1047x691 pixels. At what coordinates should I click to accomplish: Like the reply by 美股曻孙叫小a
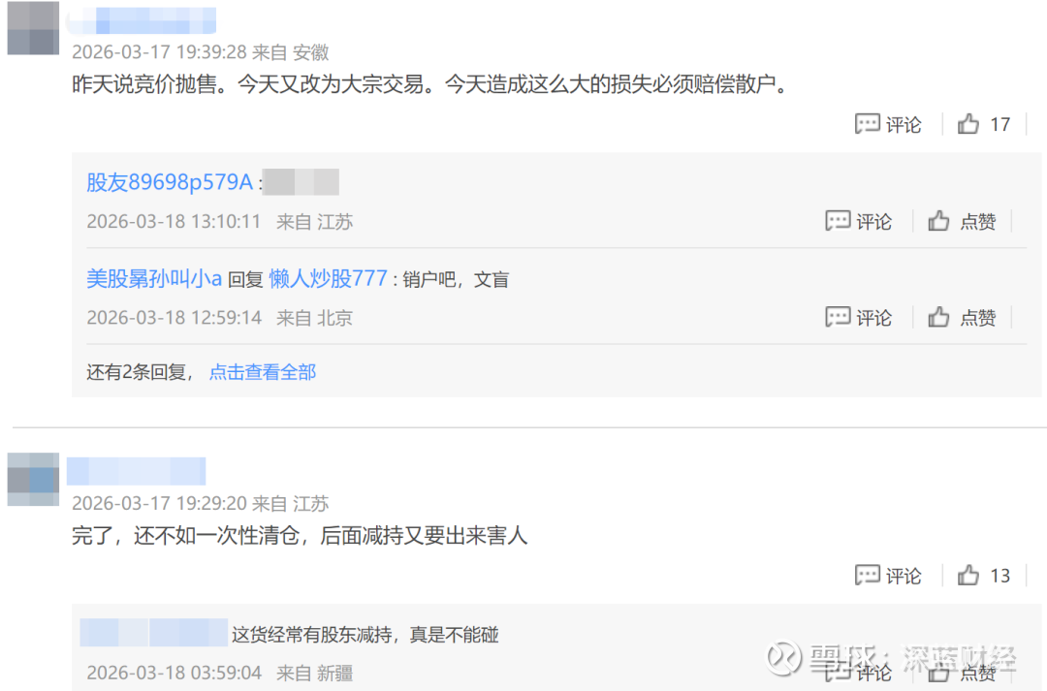click(x=962, y=317)
